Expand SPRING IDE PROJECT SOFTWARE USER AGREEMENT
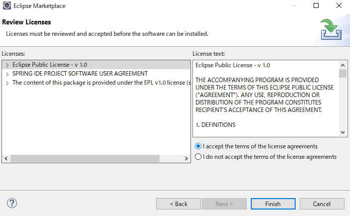Image resolution: width=350 pixels, height=216 pixels. tap(7, 74)
